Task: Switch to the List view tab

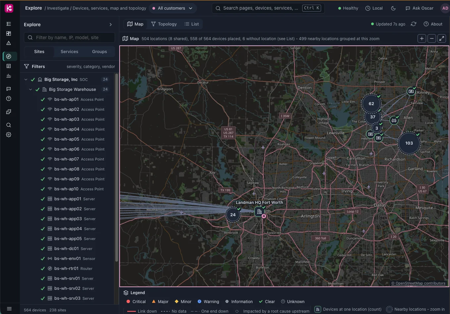Action: [192, 24]
